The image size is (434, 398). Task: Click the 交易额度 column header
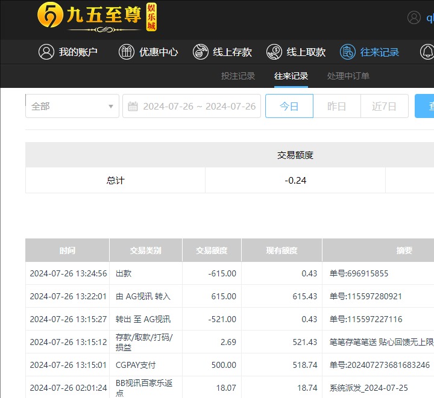212,250
